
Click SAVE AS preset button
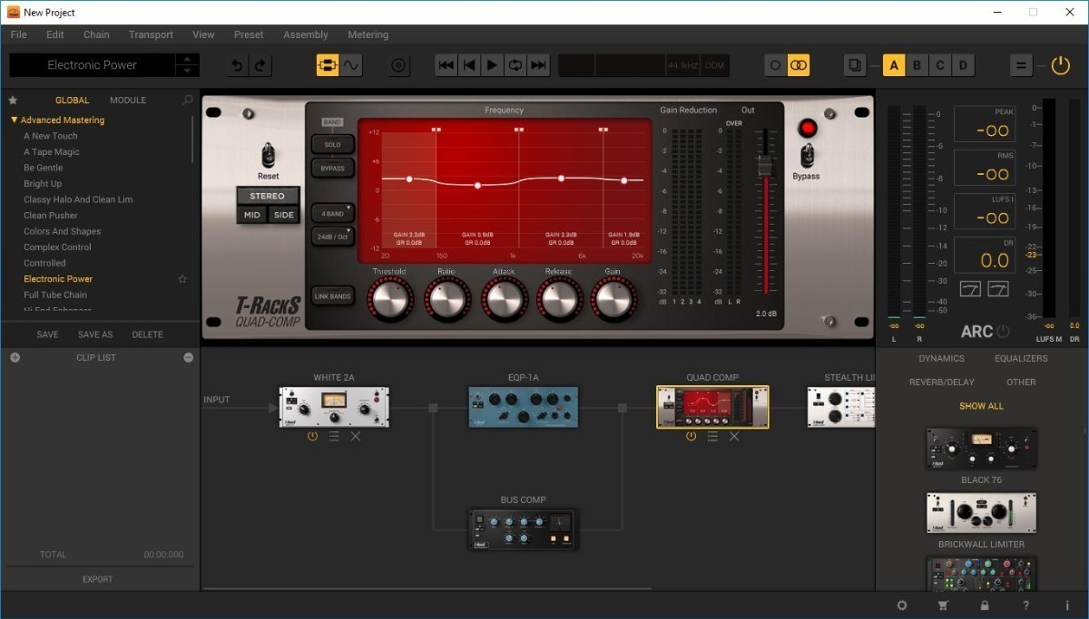(95, 335)
